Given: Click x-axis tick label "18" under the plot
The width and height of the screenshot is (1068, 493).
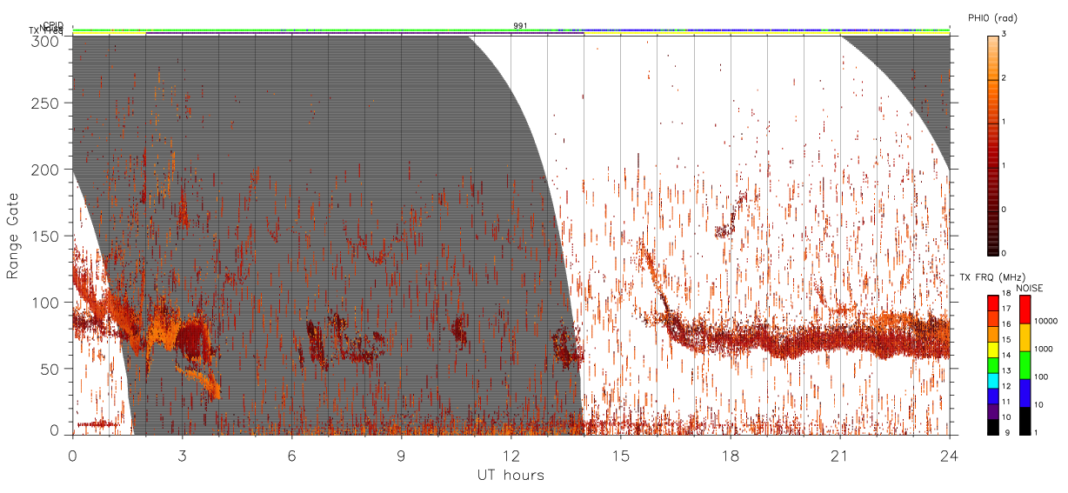Looking at the screenshot, I should [730, 455].
